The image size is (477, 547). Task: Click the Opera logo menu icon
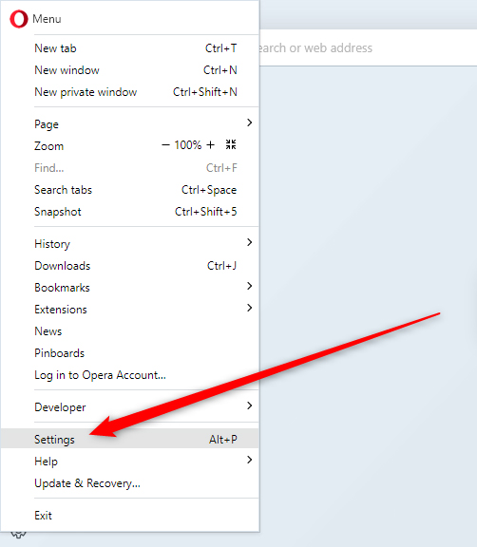pos(18,19)
